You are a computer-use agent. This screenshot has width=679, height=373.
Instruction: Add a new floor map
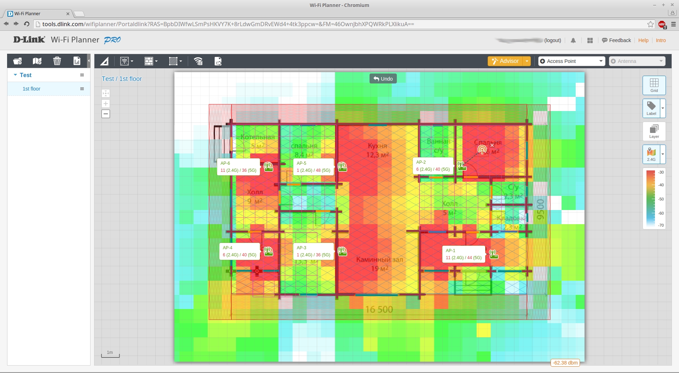click(37, 61)
